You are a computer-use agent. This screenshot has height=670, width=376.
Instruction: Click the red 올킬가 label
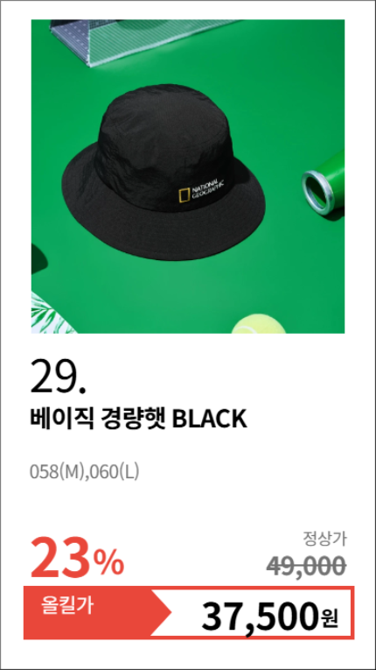coord(67,606)
